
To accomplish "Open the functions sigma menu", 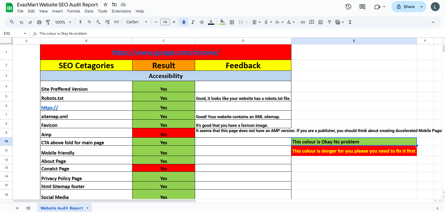I will pos(350,22).
